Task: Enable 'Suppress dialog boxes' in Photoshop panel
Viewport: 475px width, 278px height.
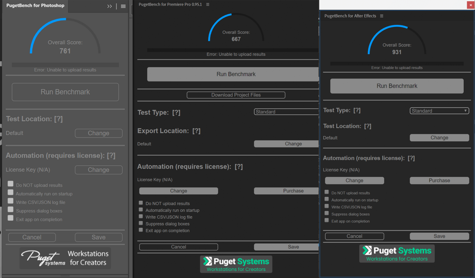Action: (x=11, y=210)
